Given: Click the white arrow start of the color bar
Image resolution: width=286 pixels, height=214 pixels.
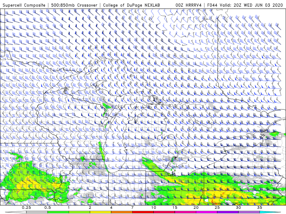Looking at the screenshot, I should [x=16, y=212].
